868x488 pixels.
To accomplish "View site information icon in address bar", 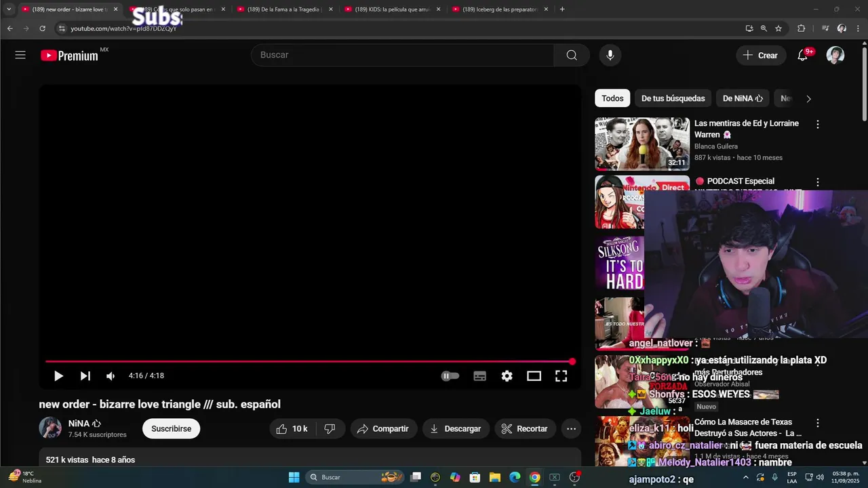I will click(x=62, y=28).
